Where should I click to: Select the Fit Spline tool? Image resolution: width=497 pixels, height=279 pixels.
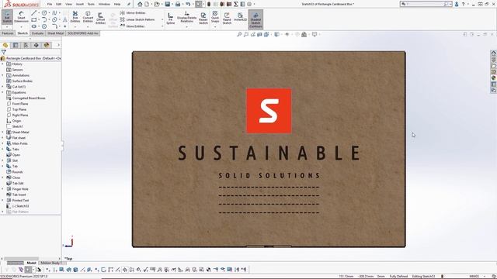[x=171, y=19]
